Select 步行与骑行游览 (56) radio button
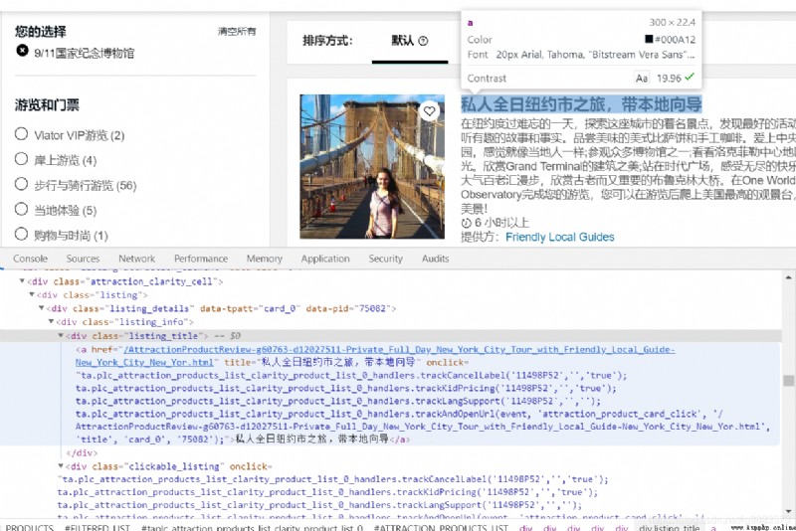Image resolution: width=796 pixels, height=531 pixels. 21,184
